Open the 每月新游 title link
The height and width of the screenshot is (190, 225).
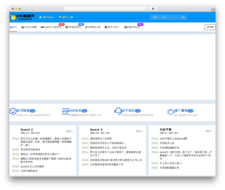click(x=23, y=110)
